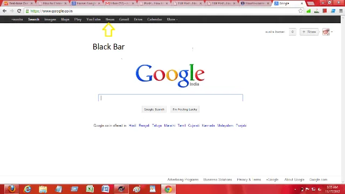The width and height of the screenshot is (345, 194).
Task: Click the volume icon in system tray
Action: point(320,189)
